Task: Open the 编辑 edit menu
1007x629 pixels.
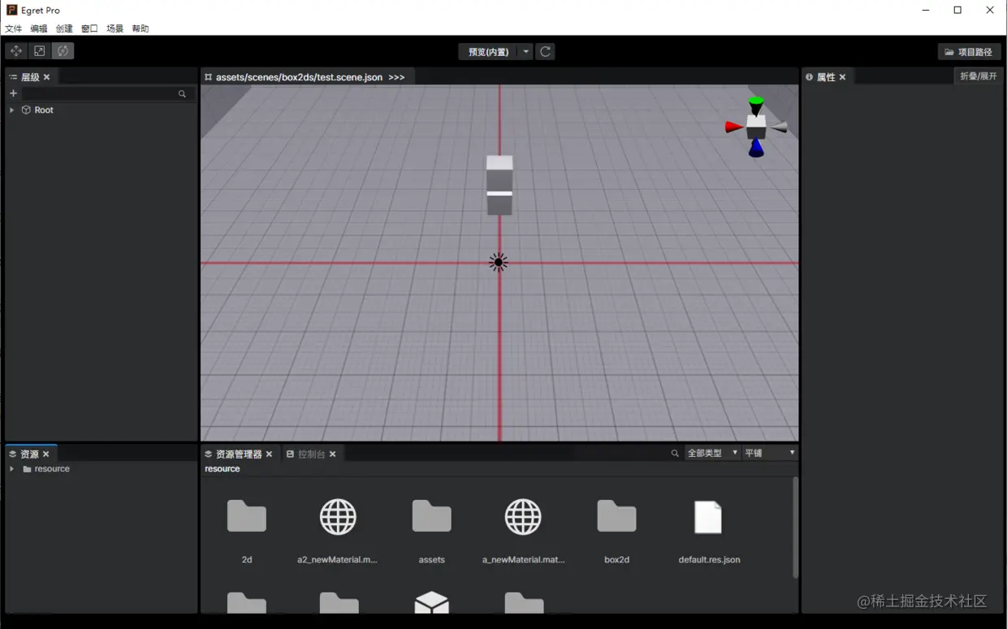Action: 39,28
